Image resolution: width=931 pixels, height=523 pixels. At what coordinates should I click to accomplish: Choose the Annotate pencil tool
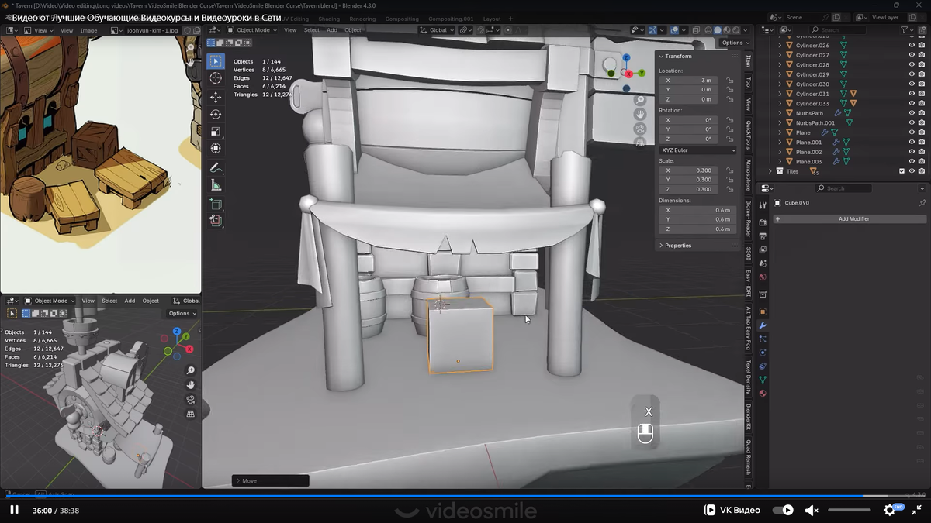point(216,168)
